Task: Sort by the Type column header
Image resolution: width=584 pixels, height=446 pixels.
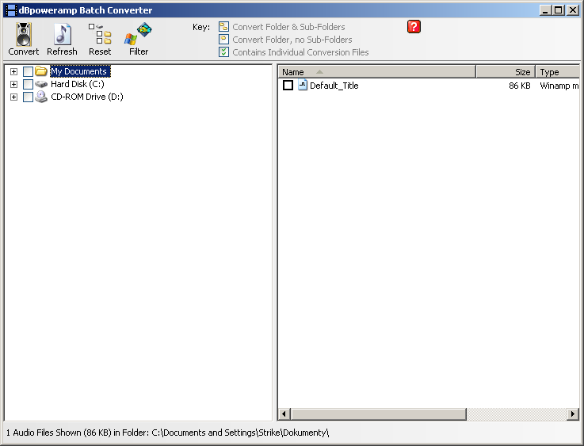Action: (558, 72)
